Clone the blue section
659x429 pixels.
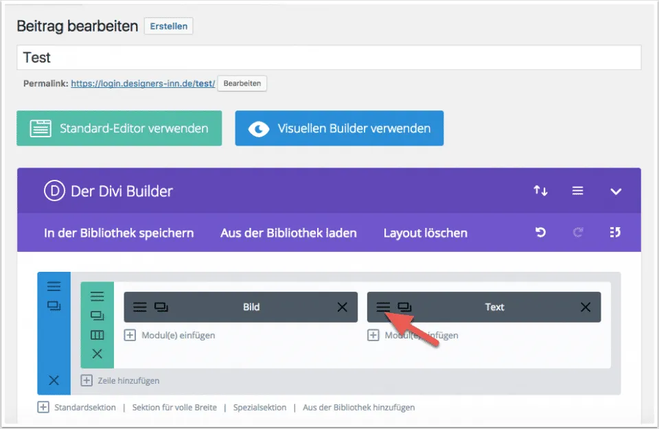click(54, 306)
